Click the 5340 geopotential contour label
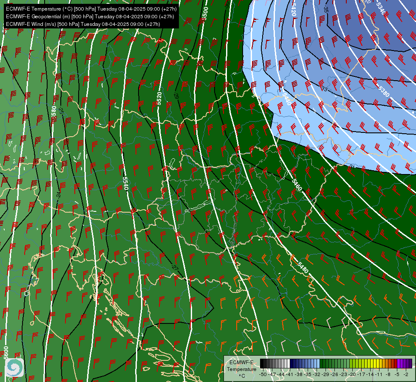Screen dimensions: 416x382 [381, 9]
